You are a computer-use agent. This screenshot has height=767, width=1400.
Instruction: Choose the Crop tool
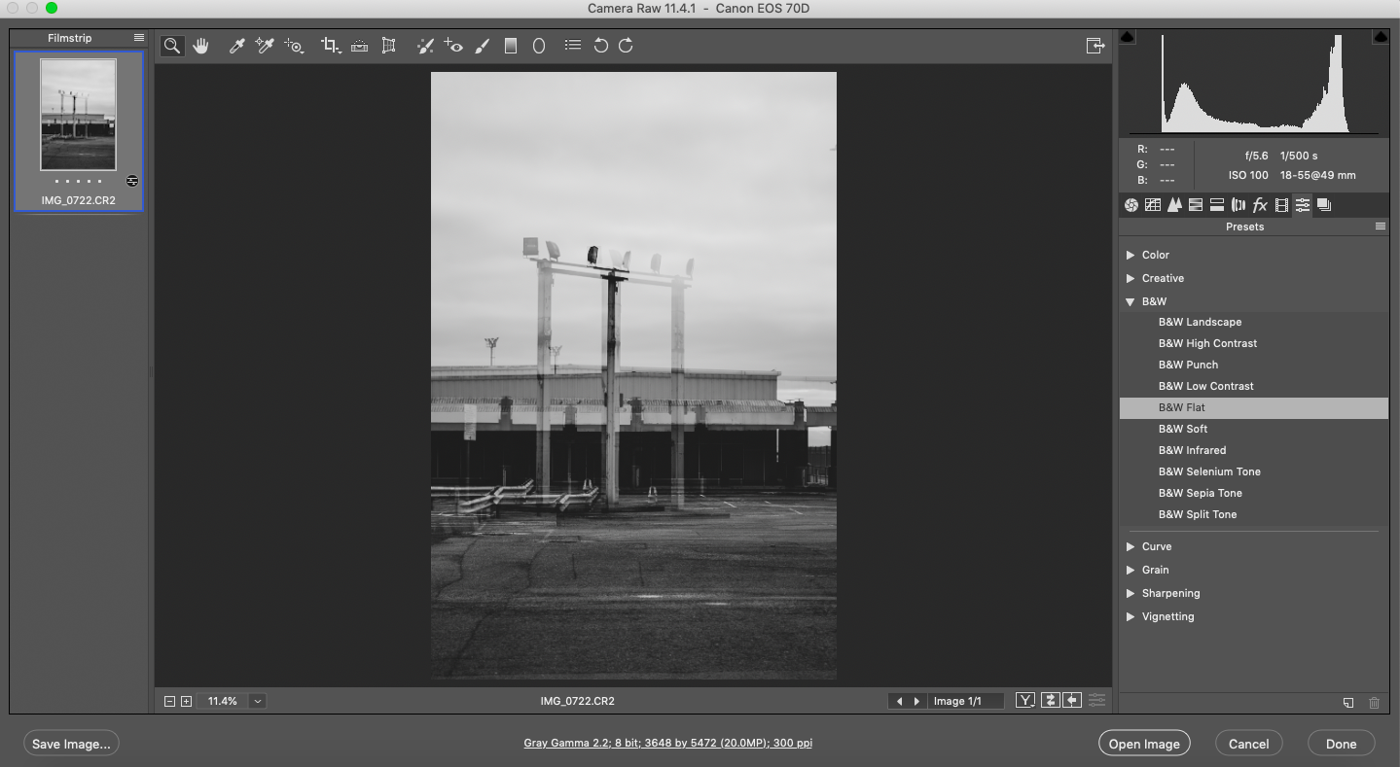tap(330, 46)
